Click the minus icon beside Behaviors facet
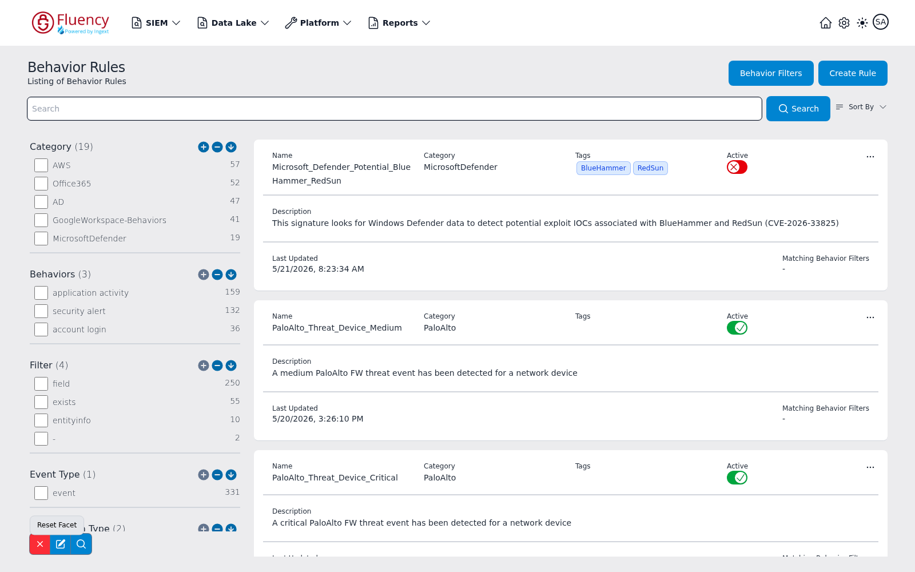Viewport: 915px width, 572px height. tap(217, 275)
